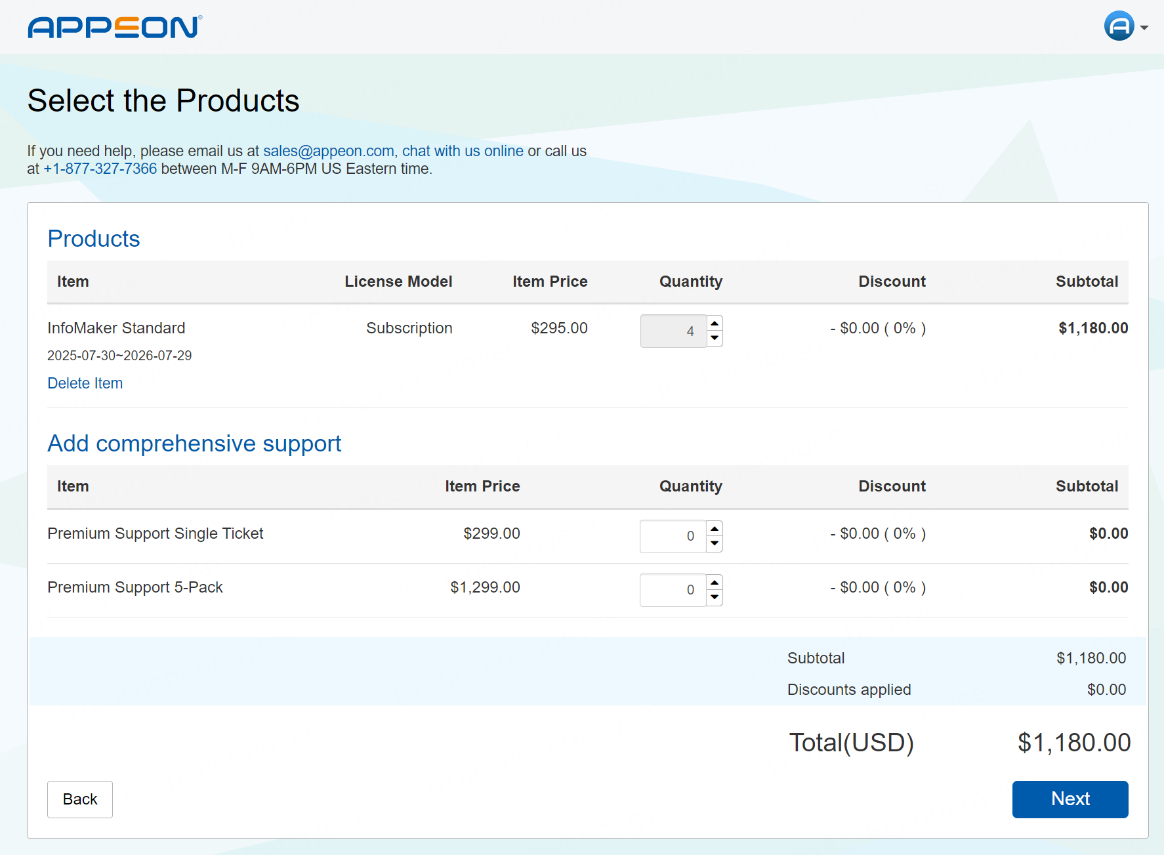The height and width of the screenshot is (855, 1164).
Task: Proceed with the Next button
Action: [x=1070, y=799]
